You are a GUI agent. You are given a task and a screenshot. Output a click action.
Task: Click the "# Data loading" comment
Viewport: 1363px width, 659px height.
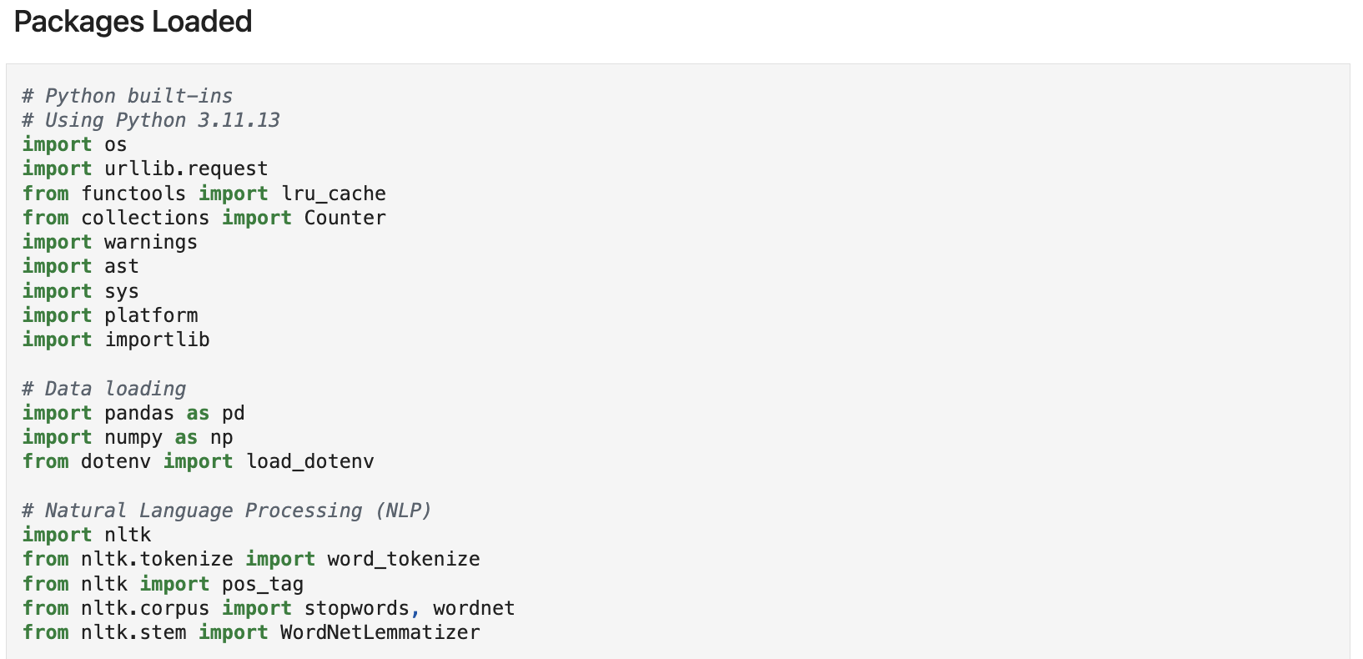click(x=103, y=389)
